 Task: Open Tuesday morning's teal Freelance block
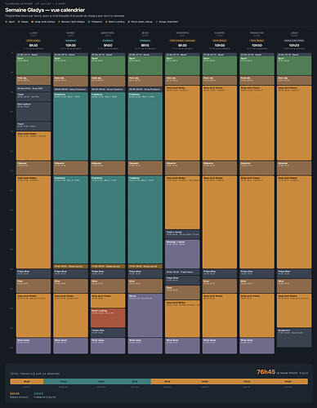pos(70,126)
